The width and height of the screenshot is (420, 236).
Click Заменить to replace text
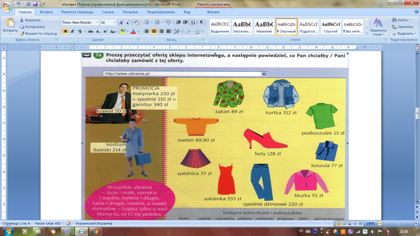[x=403, y=27]
